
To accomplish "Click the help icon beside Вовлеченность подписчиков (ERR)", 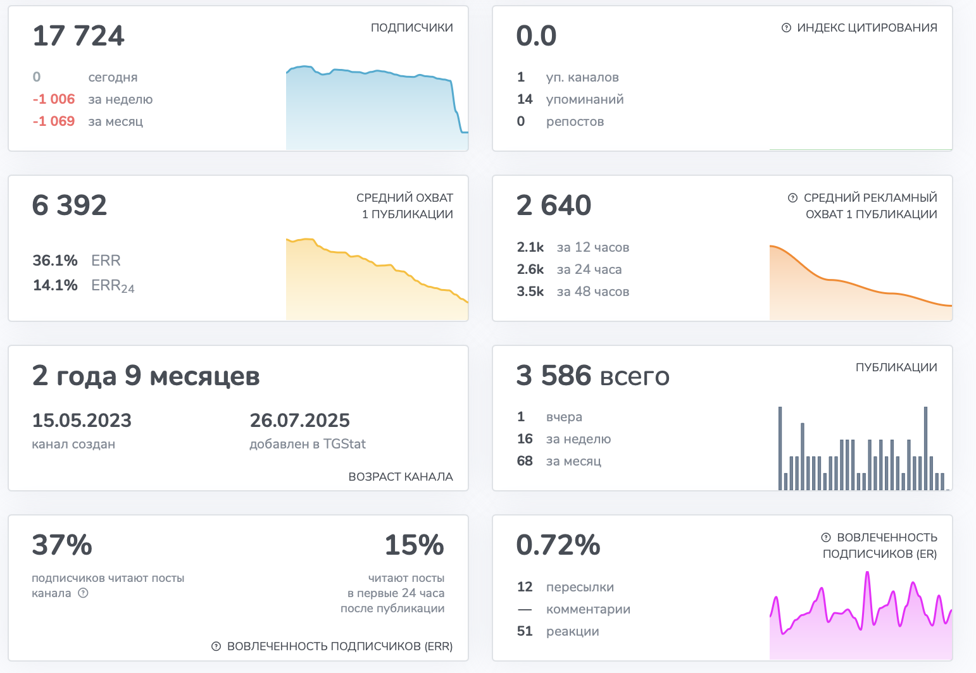I will pyautogui.click(x=216, y=646).
